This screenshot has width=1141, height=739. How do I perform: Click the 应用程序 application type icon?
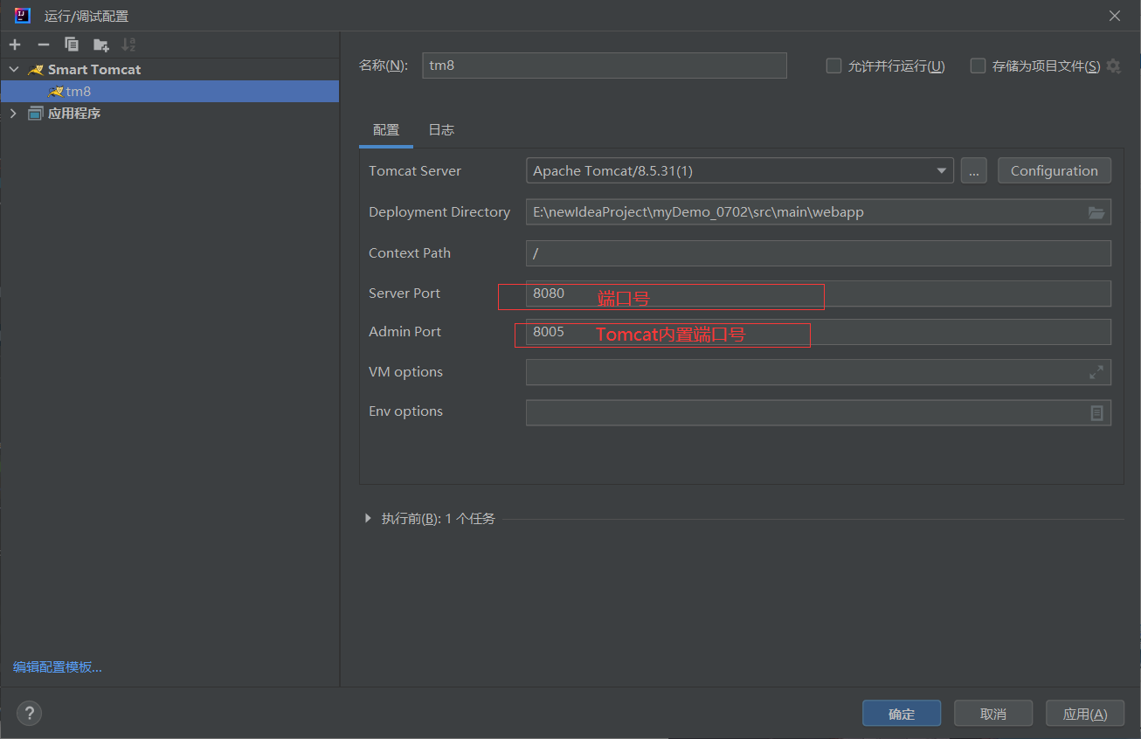(35, 114)
